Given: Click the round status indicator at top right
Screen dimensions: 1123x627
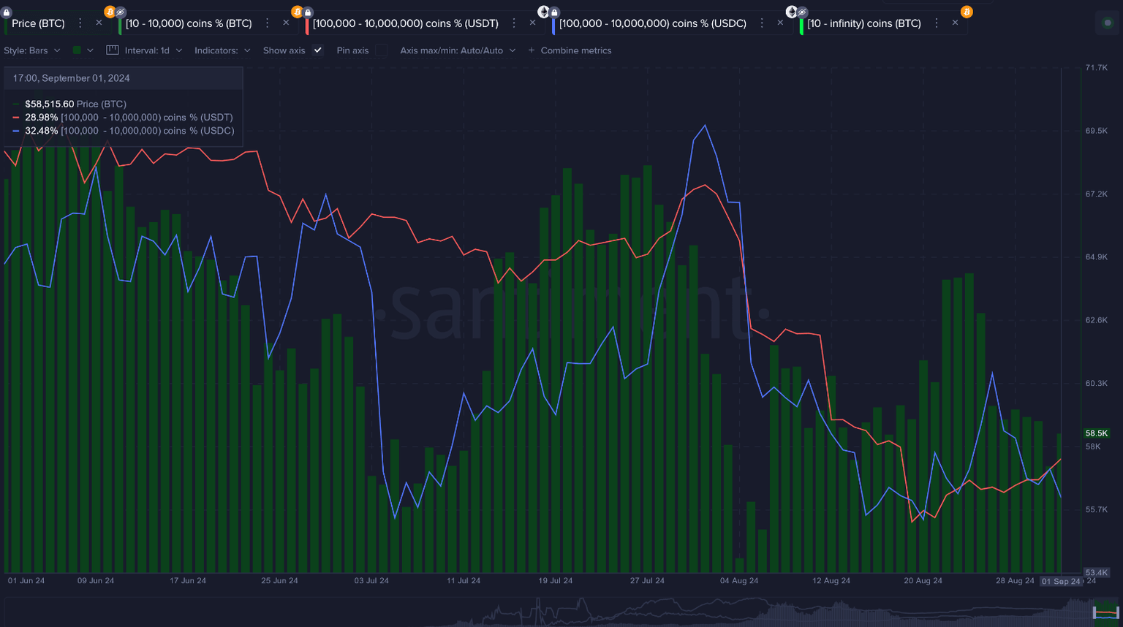Looking at the screenshot, I should click(1108, 23).
